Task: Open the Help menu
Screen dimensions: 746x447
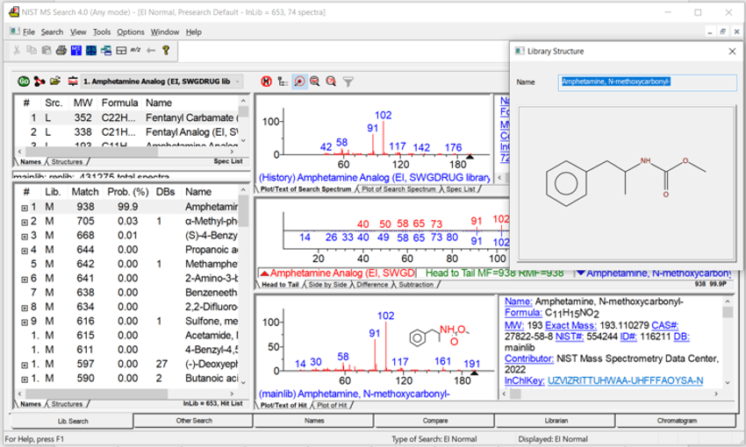Action: pos(194,32)
